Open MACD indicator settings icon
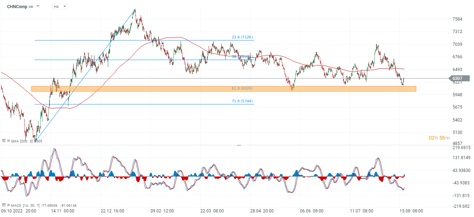Screen dimensions: 474x217 point(4,205)
